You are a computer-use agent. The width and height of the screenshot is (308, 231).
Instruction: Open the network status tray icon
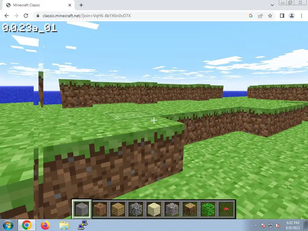(270, 225)
